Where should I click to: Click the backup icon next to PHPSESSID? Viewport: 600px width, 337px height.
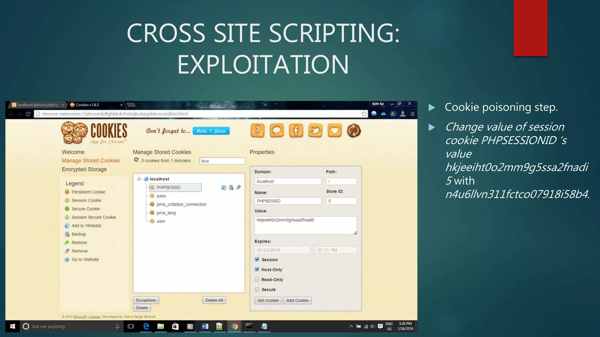point(231,188)
